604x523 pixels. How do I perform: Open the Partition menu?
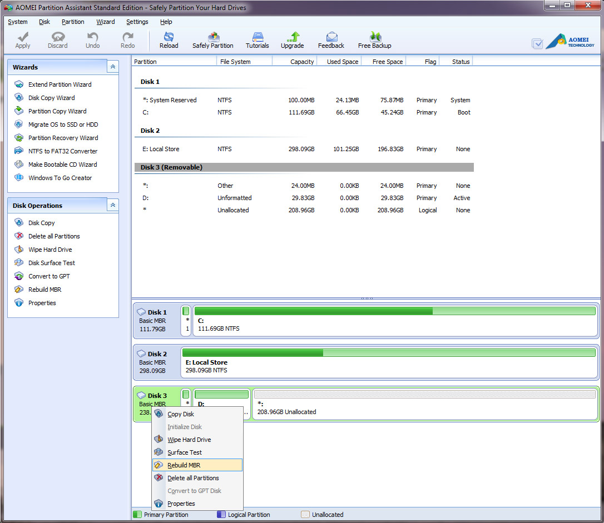(x=73, y=22)
